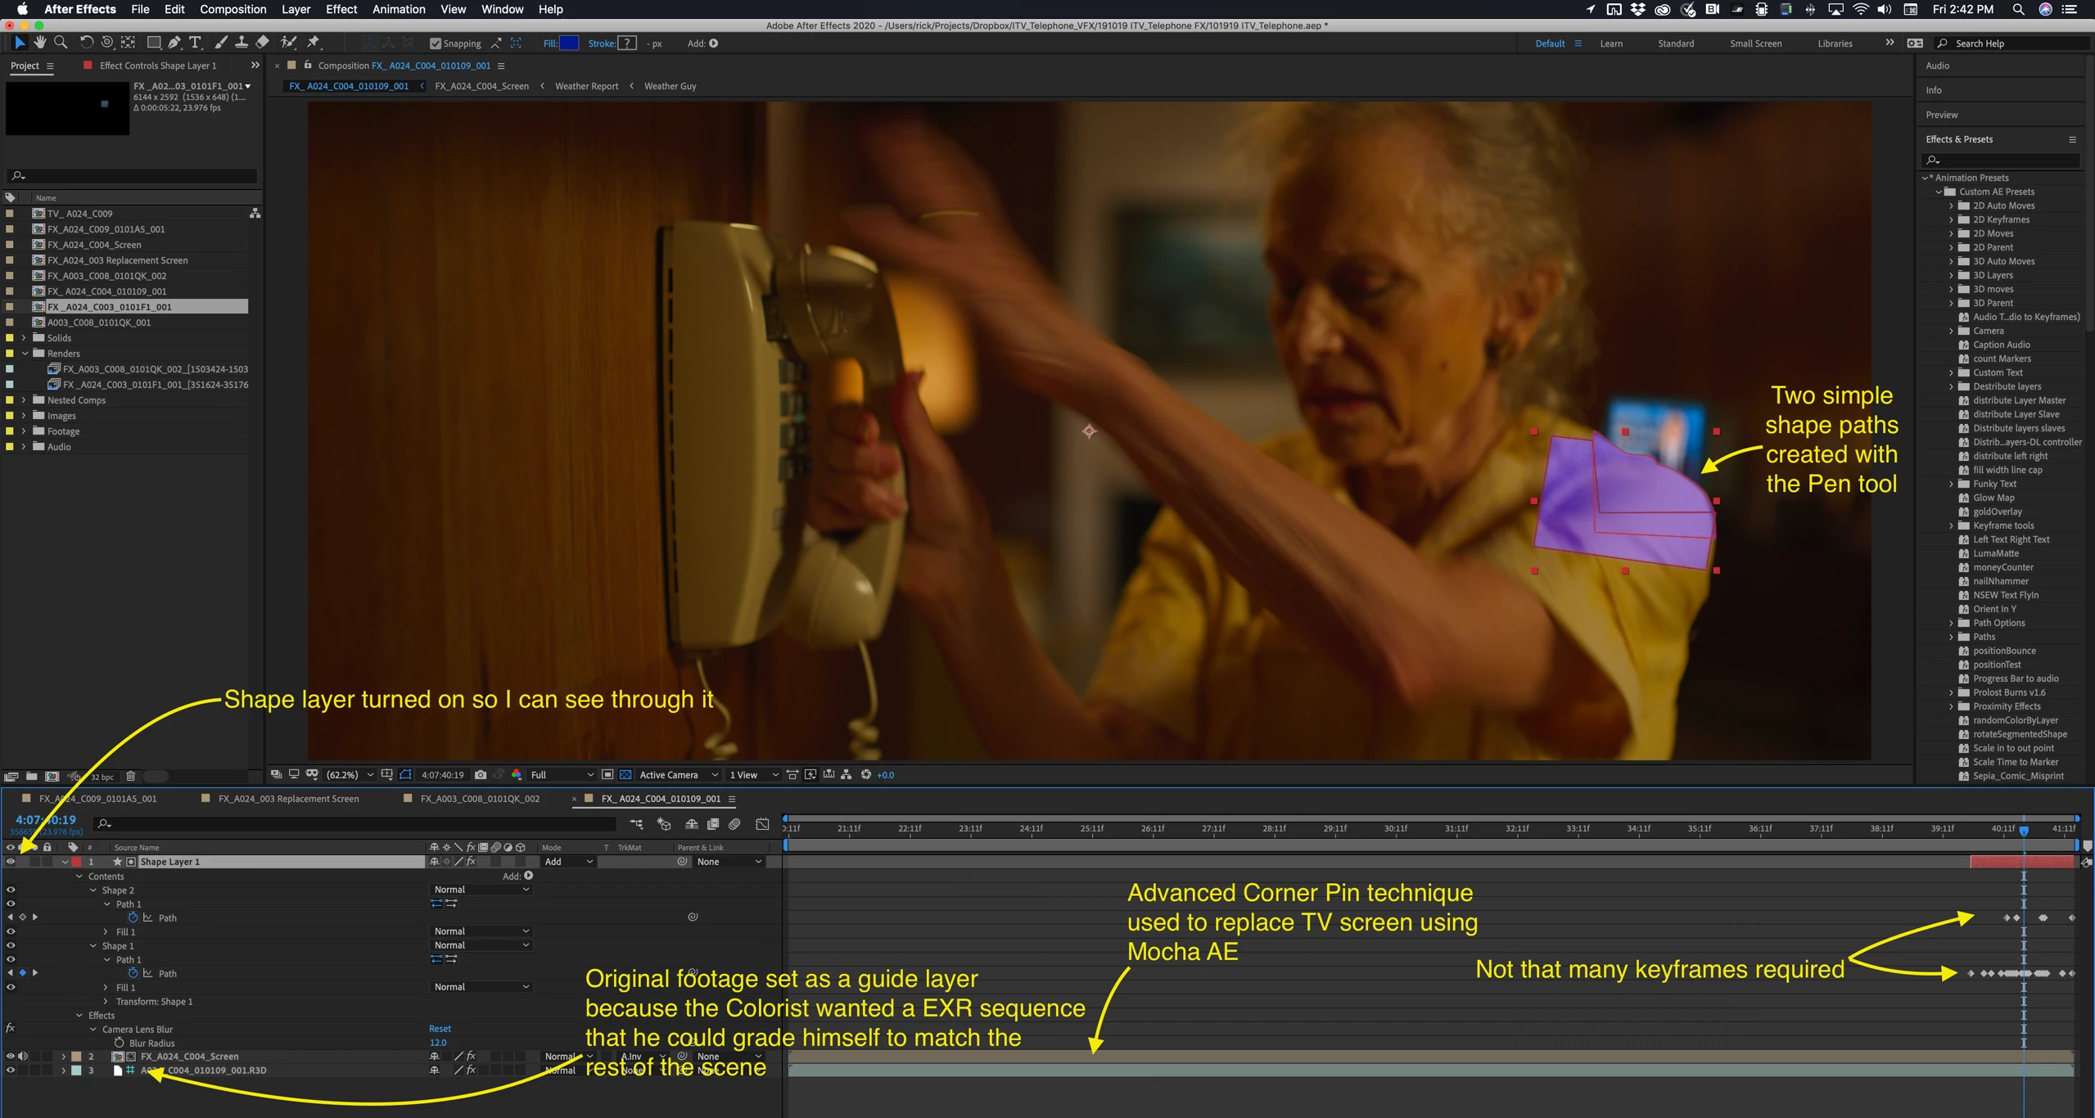The height and width of the screenshot is (1118, 2095).
Task: Open the Full resolution dropdown
Action: (562, 774)
